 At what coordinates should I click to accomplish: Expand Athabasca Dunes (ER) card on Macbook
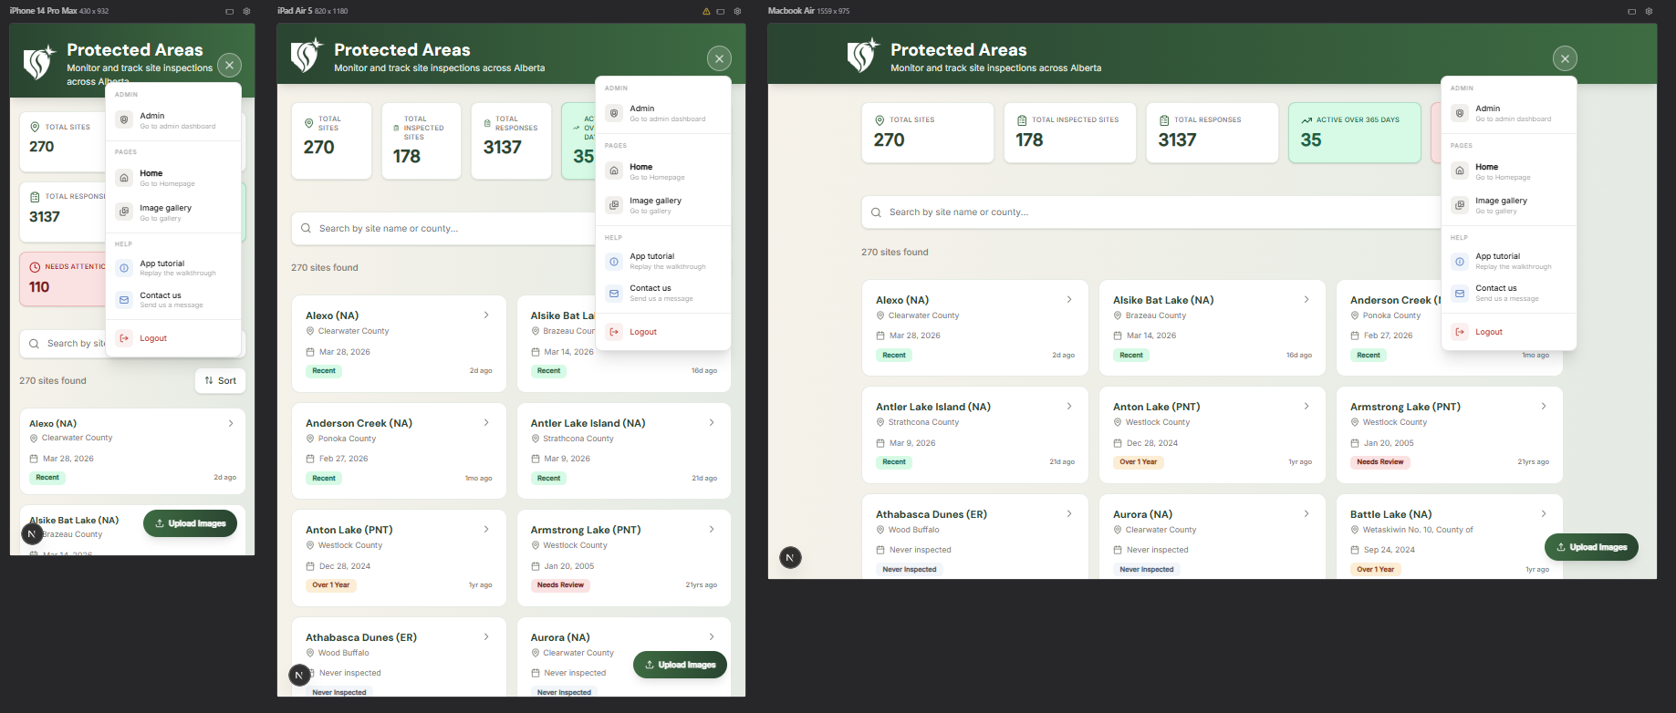point(1068,513)
